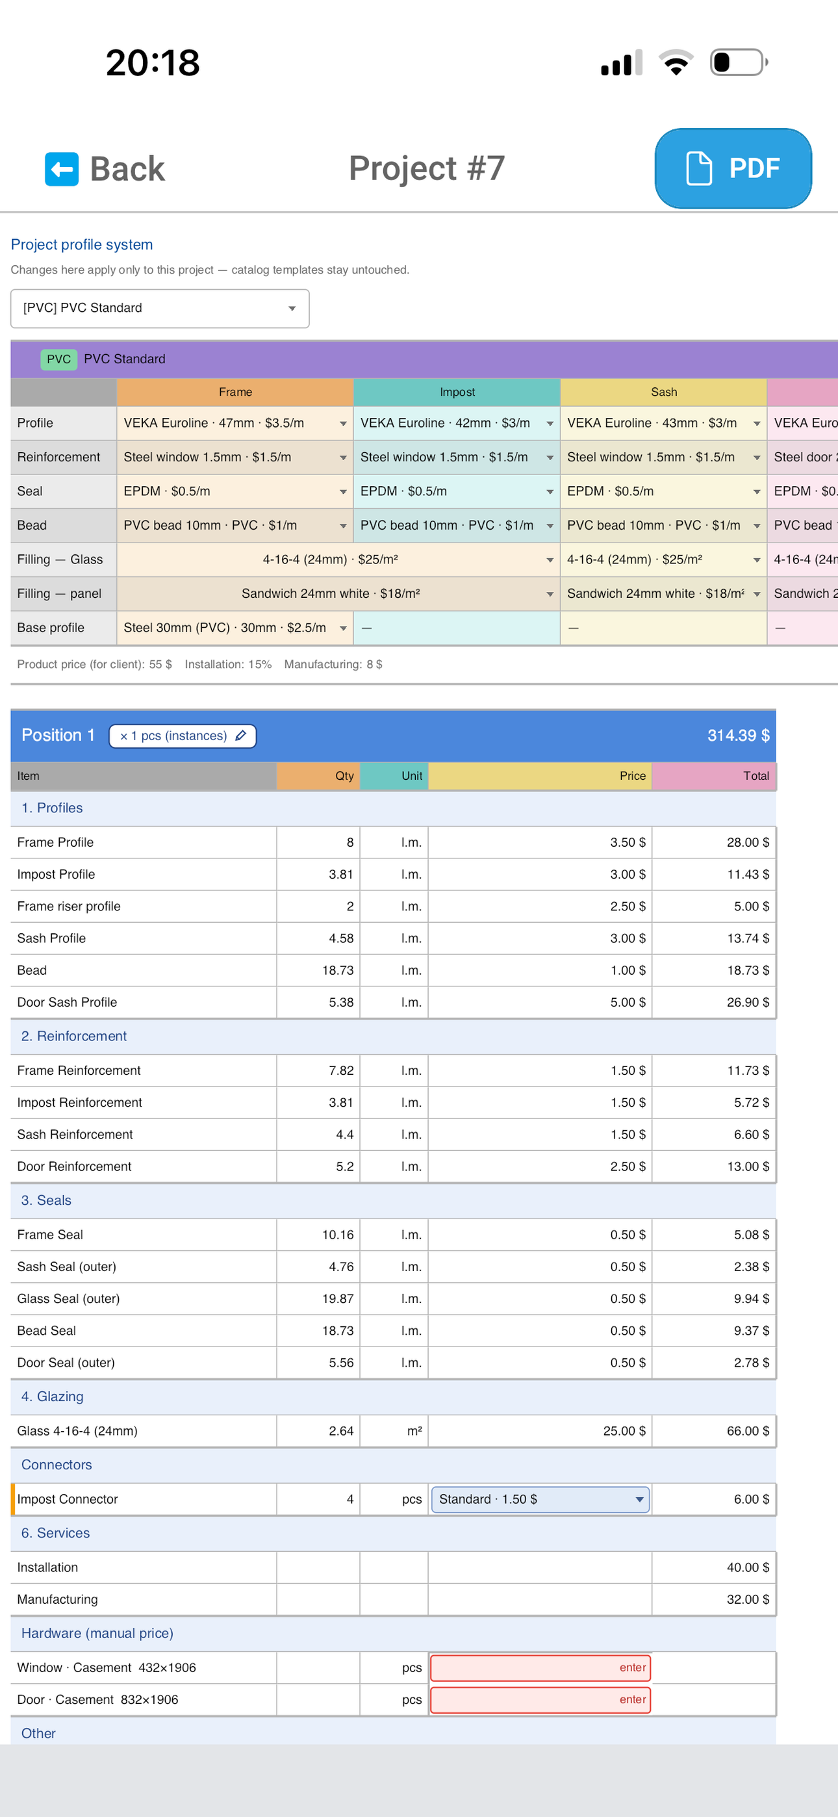Select the Sash column header
The image size is (838, 1817).
point(664,392)
